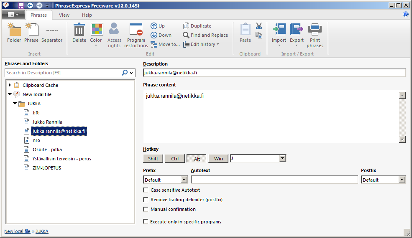Enable Remove trailing delimiter (postfix)
The height and width of the screenshot is (238, 412).
[x=146, y=200]
